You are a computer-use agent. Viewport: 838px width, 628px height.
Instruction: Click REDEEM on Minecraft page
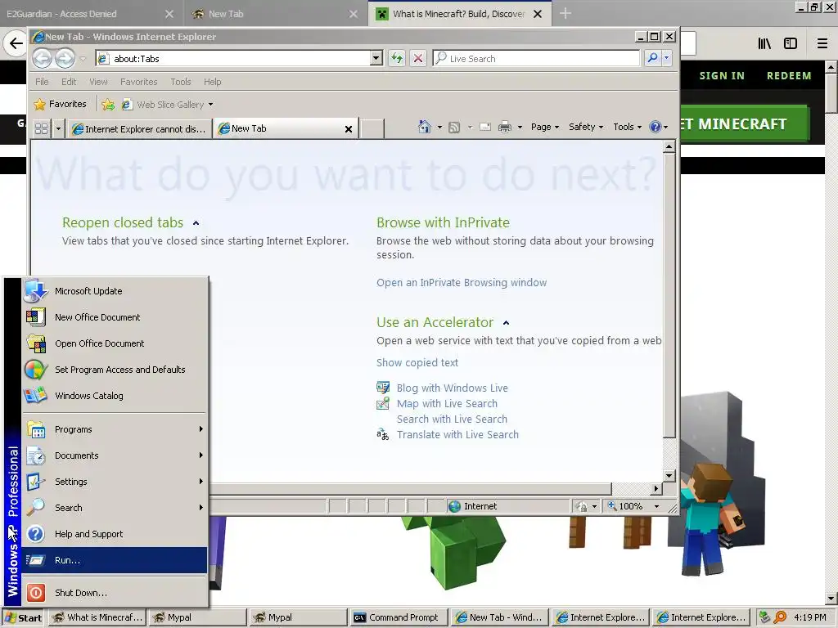789,76
